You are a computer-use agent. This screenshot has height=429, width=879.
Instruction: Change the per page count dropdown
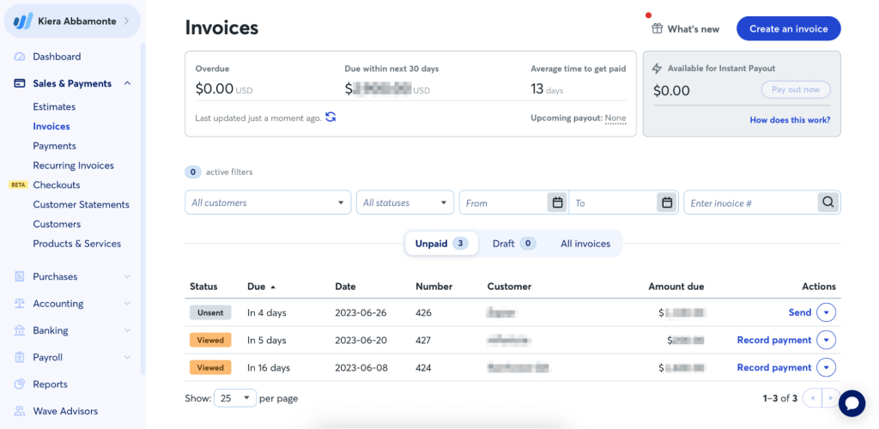pos(235,398)
